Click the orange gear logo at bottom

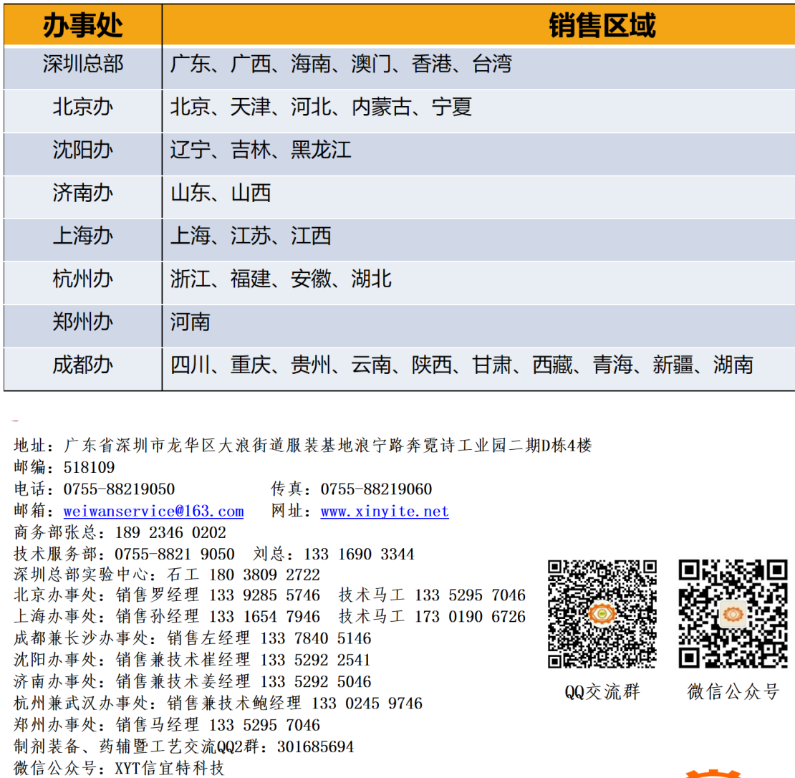(713, 772)
